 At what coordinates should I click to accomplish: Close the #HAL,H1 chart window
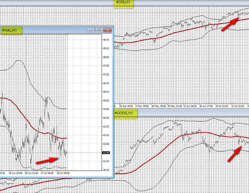(107, 30)
